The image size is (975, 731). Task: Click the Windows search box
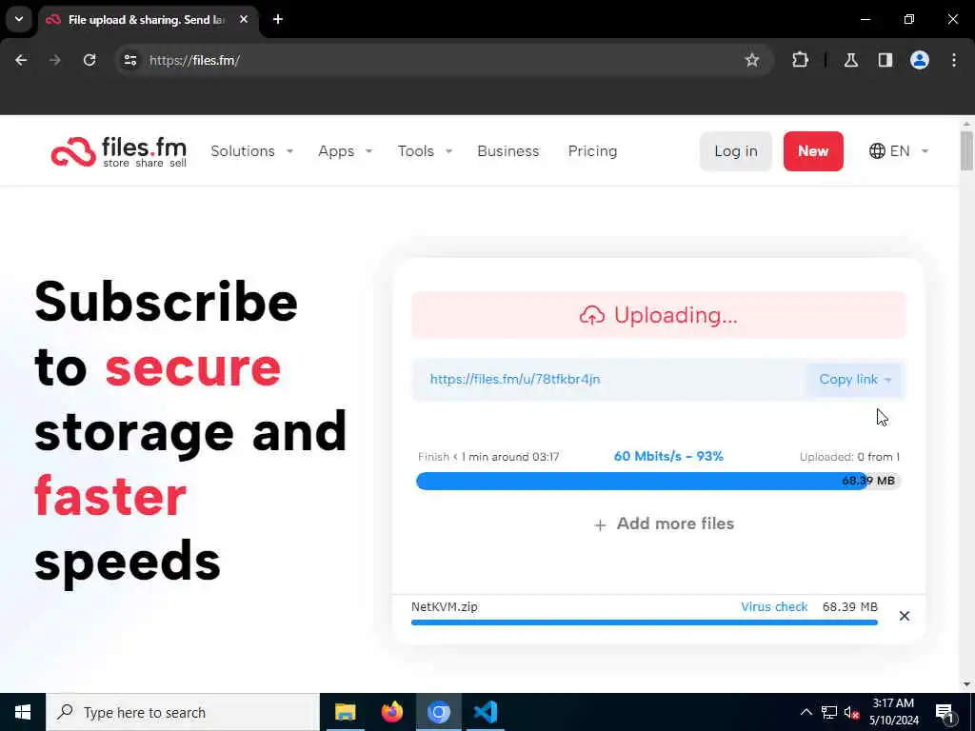[183, 712]
